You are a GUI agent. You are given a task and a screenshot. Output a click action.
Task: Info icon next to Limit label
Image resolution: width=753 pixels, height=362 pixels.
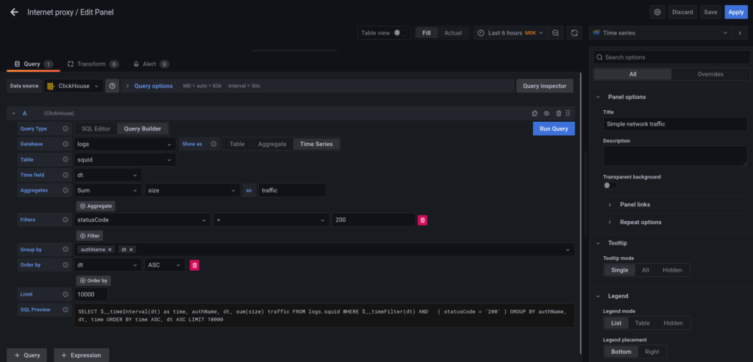[65, 294]
